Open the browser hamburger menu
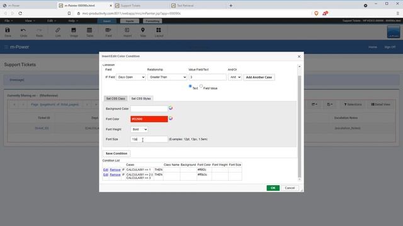Viewport: 403px width, 226px height. (397, 13)
